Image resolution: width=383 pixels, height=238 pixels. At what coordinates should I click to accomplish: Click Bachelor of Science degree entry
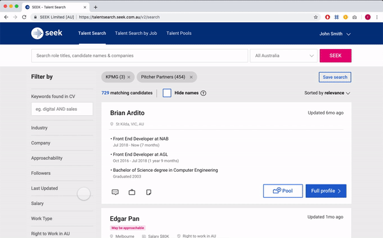165,170
